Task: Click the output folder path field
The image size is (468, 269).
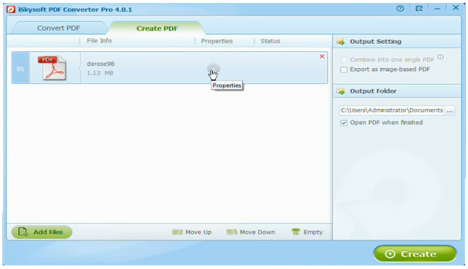Action: [392, 110]
